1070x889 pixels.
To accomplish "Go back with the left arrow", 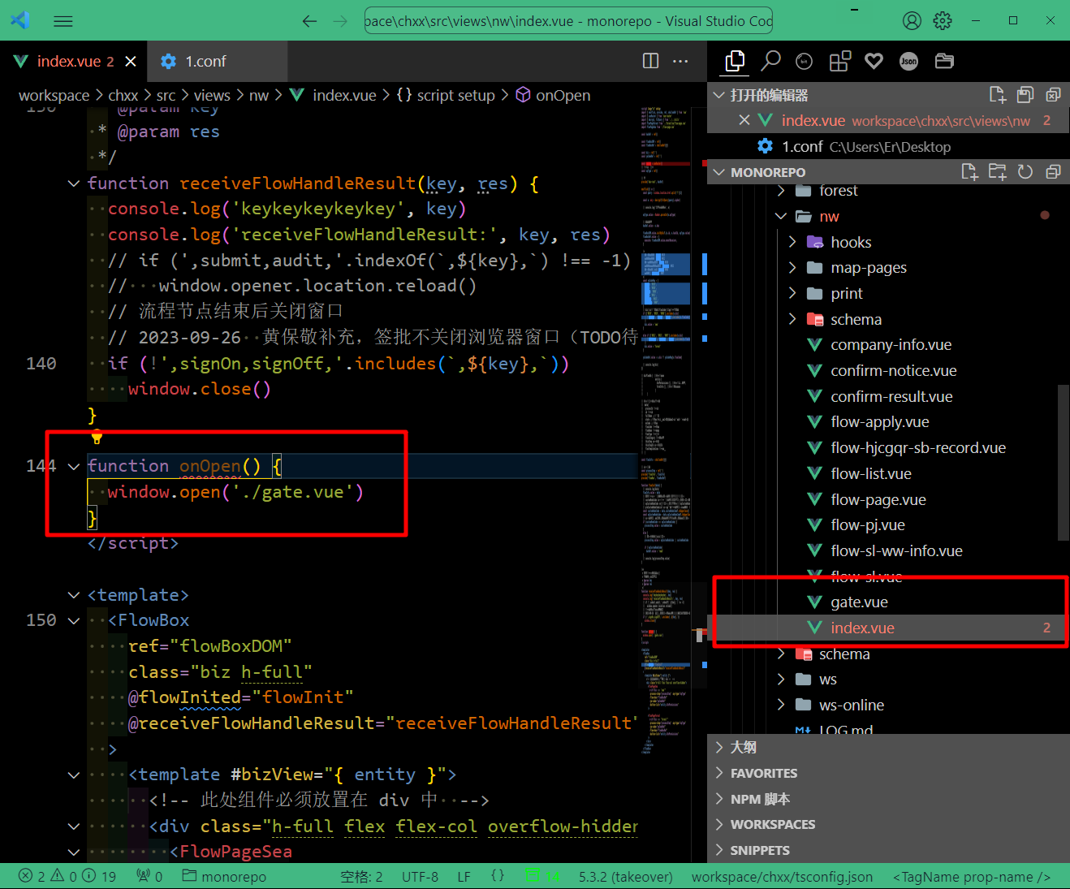I will [x=309, y=21].
